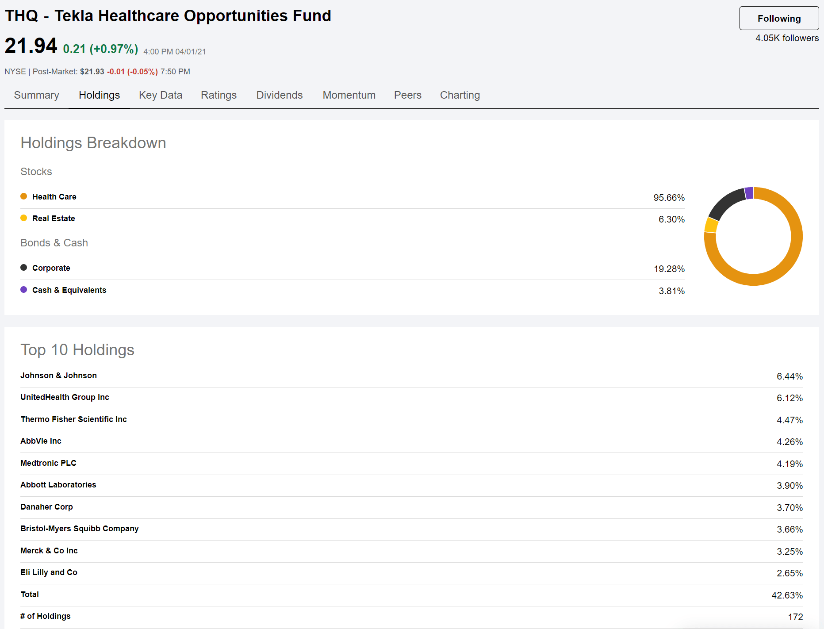Click the 4.05K followers count
Viewport: 824px width, 629px height.
pyautogui.click(x=787, y=38)
